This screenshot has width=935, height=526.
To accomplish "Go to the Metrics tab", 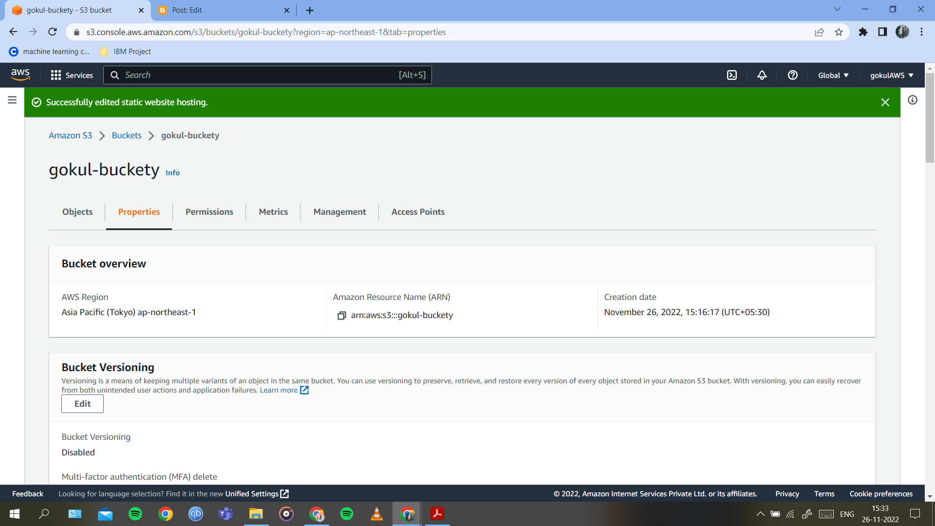I will 273,212.
